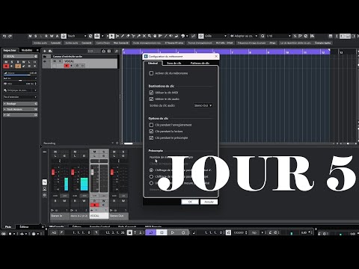Click the punch lock icon in transport
This screenshot has height=269, width=359.
click(129, 232)
